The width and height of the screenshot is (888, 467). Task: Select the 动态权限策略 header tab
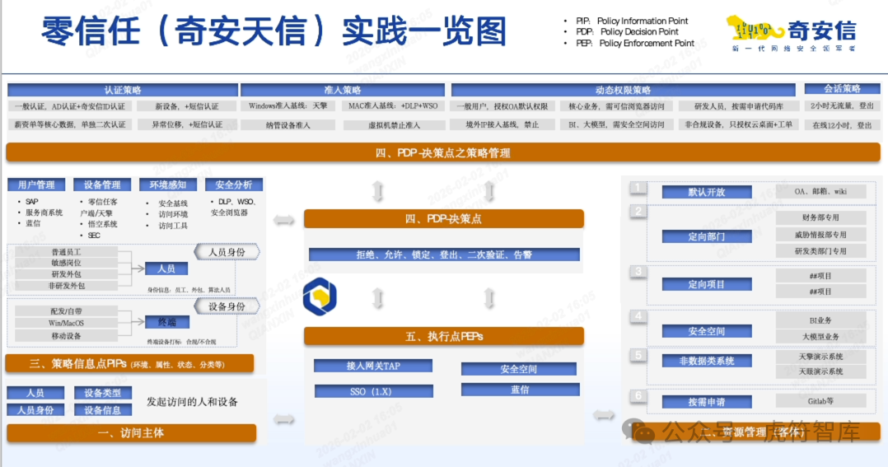623,90
